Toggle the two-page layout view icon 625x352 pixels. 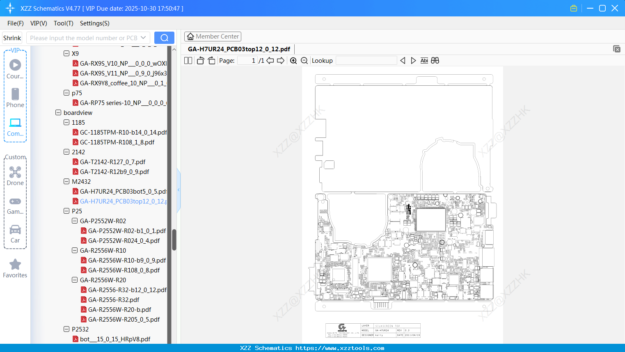188,61
